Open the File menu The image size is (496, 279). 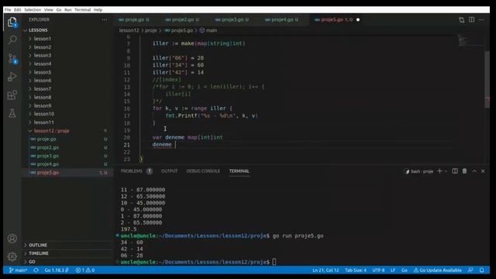coord(8,10)
